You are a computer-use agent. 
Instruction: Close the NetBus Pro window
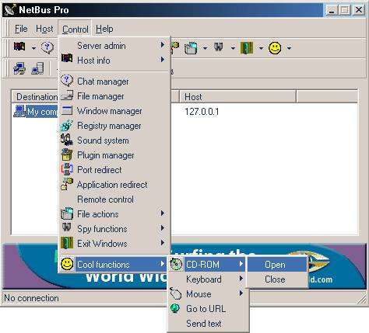point(359,10)
